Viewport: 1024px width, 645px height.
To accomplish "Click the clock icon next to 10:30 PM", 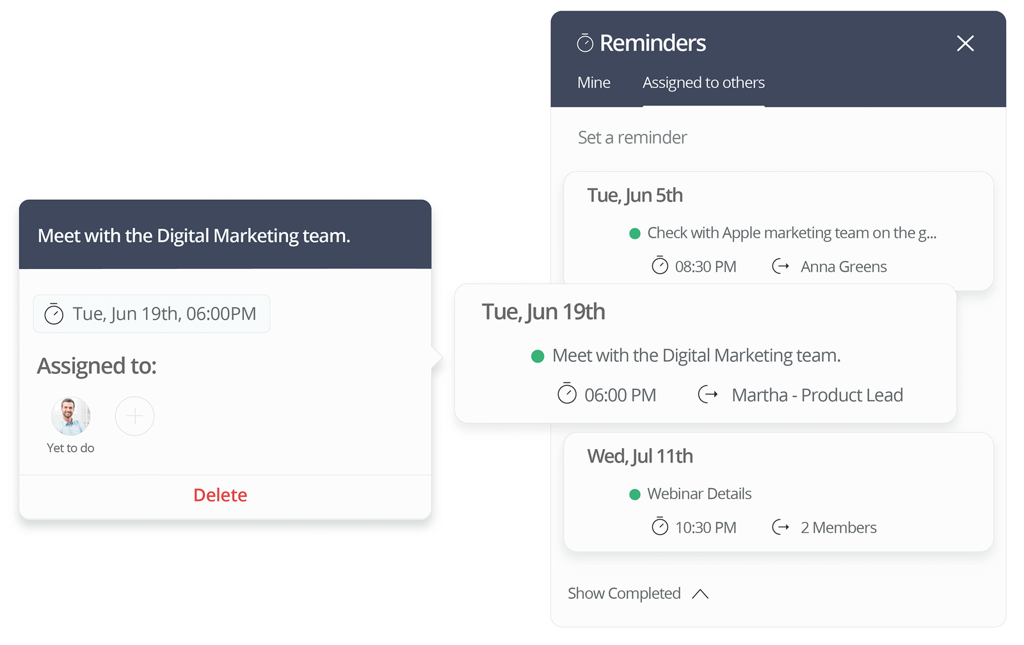I will pyautogui.click(x=660, y=527).
